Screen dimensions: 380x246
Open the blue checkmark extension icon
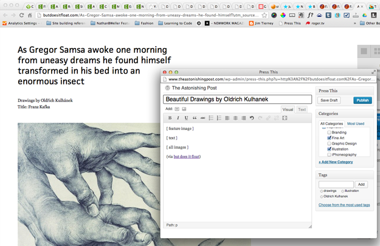coord(347,15)
